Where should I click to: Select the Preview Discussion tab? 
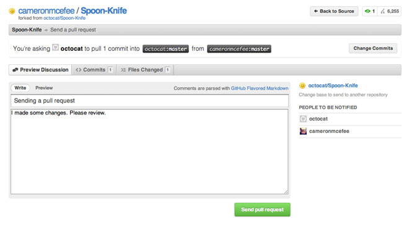[x=40, y=70]
